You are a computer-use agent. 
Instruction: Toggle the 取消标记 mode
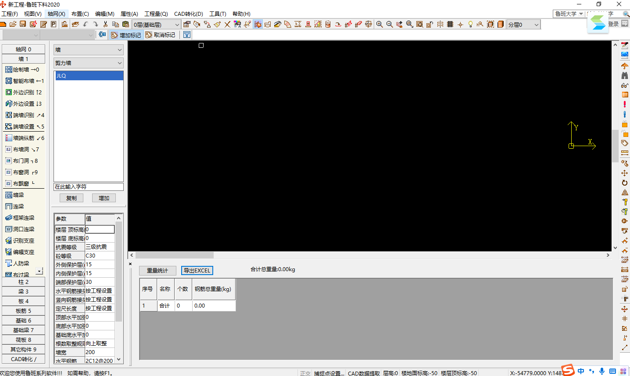pyautogui.click(x=160, y=35)
